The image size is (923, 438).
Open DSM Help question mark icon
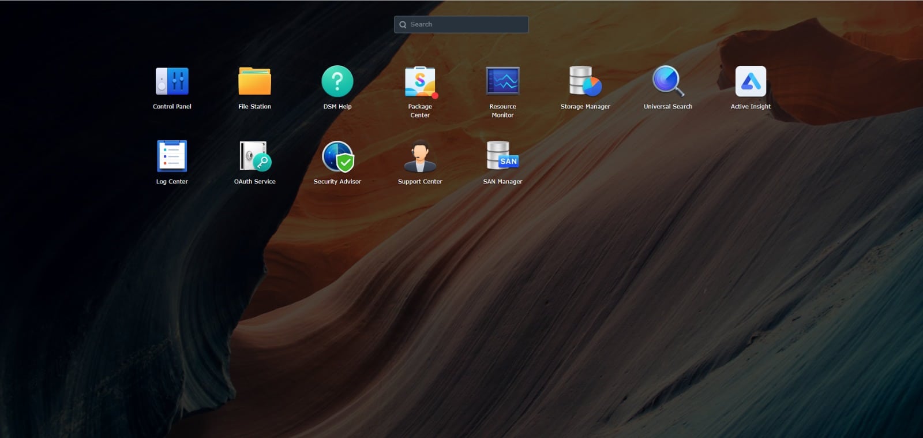(x=337, y=81)
